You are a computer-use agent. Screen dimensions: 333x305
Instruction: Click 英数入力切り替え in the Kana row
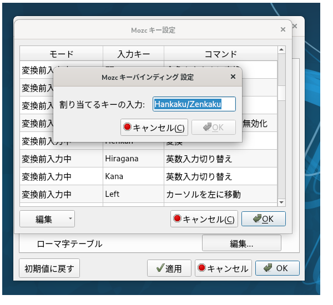(x=221, y=176)
